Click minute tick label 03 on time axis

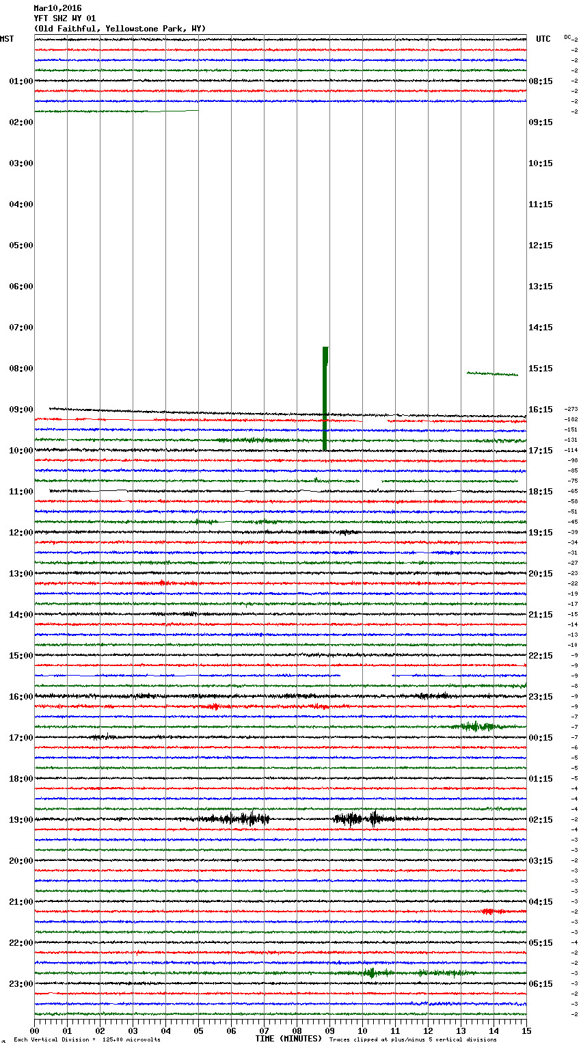click(x=133, y=1031)
